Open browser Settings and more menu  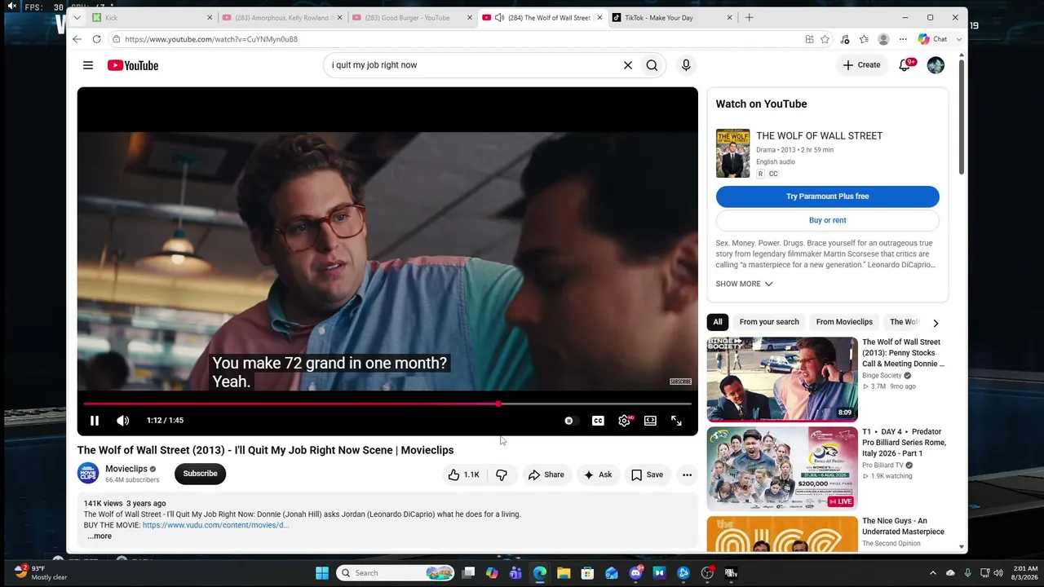click(x=903, y=39)
